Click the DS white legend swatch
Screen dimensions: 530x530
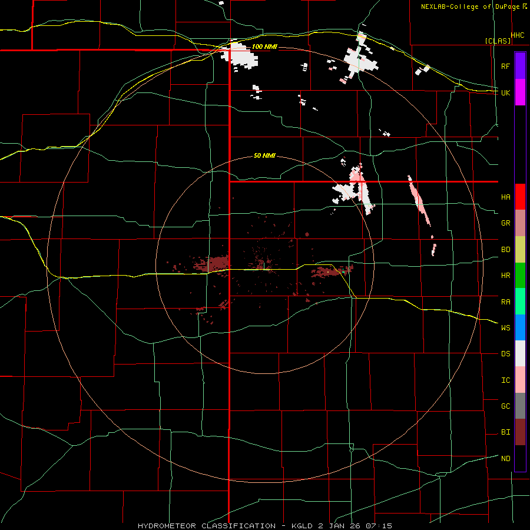[x=520, y=353]
